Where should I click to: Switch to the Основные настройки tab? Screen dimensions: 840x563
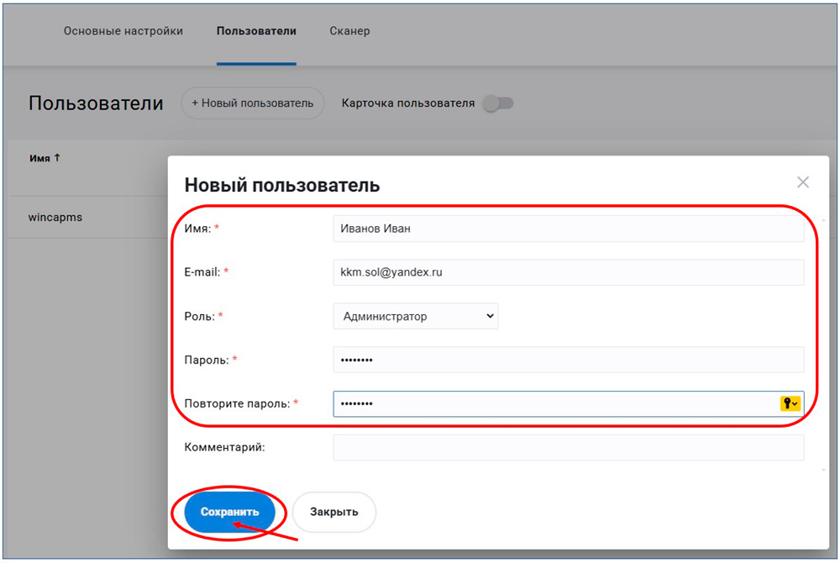click(x=123, y=31)
